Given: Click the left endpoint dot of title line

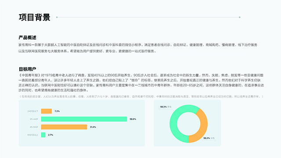Looking at the screenshot, I should click(57, 17).
